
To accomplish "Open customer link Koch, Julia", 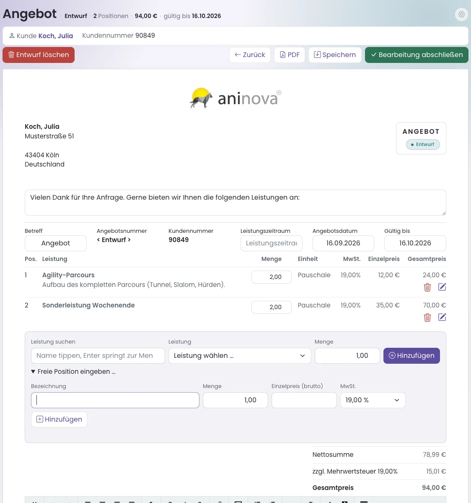I will tap(56, 36).
